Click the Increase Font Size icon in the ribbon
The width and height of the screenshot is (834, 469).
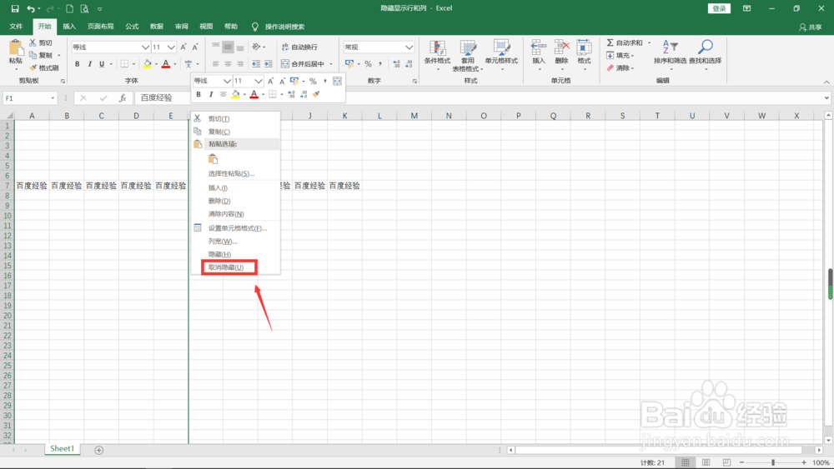click(183, 47)
